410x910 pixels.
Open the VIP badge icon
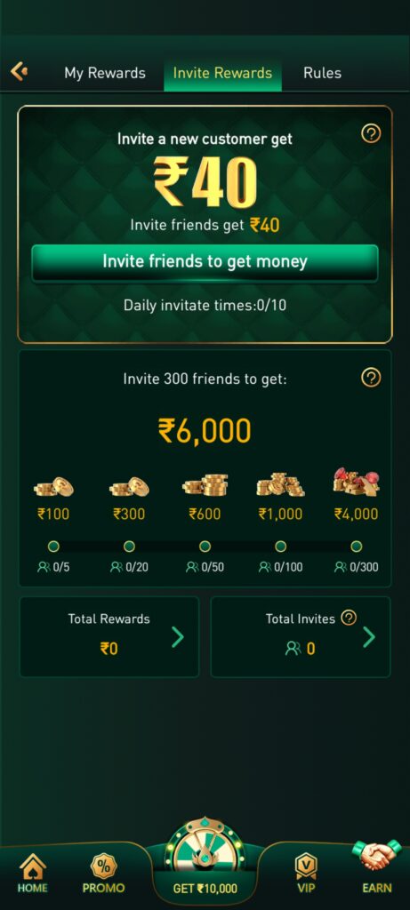pyautogui.click(x=305, y=874)
